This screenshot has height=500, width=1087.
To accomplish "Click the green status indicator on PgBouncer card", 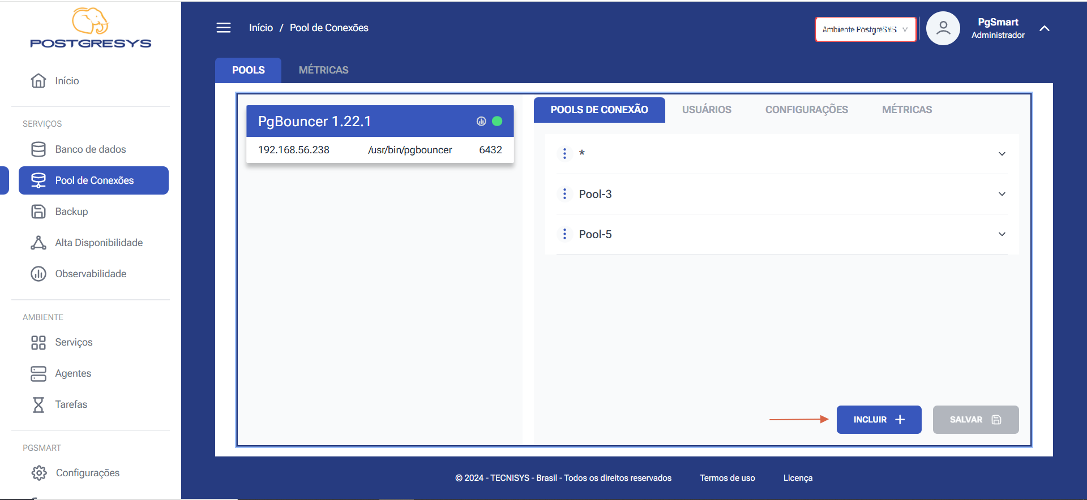I will click(497, 121).
